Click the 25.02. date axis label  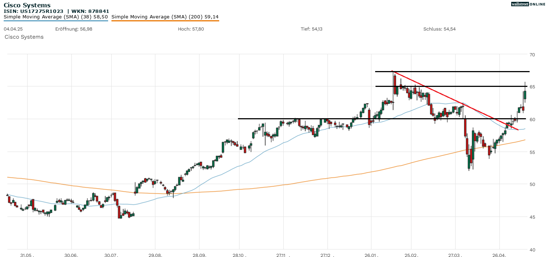[x=411, y=255]
